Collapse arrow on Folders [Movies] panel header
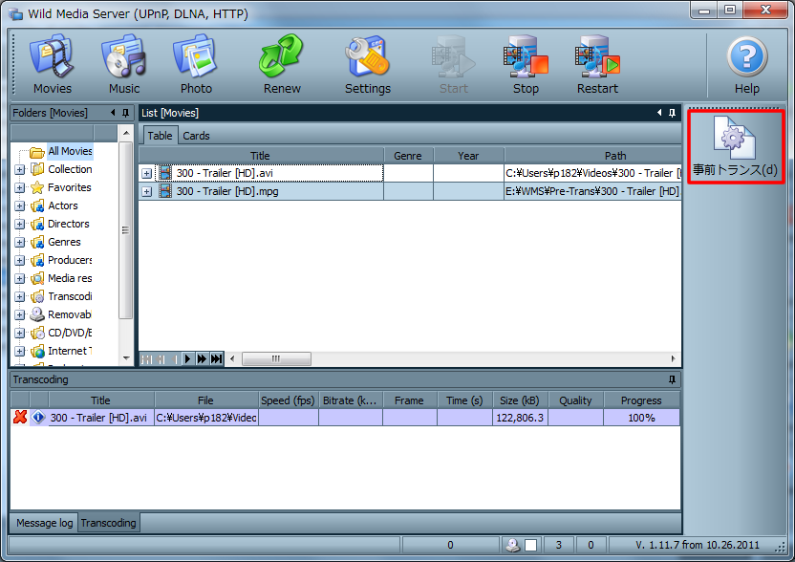 point(113,113)
